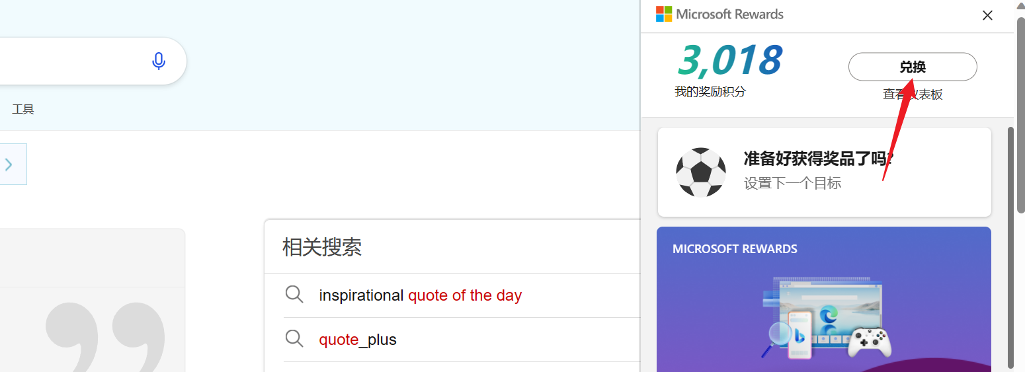
Task: Close the Microsoft Rewards panel
Action: [987, 15]
